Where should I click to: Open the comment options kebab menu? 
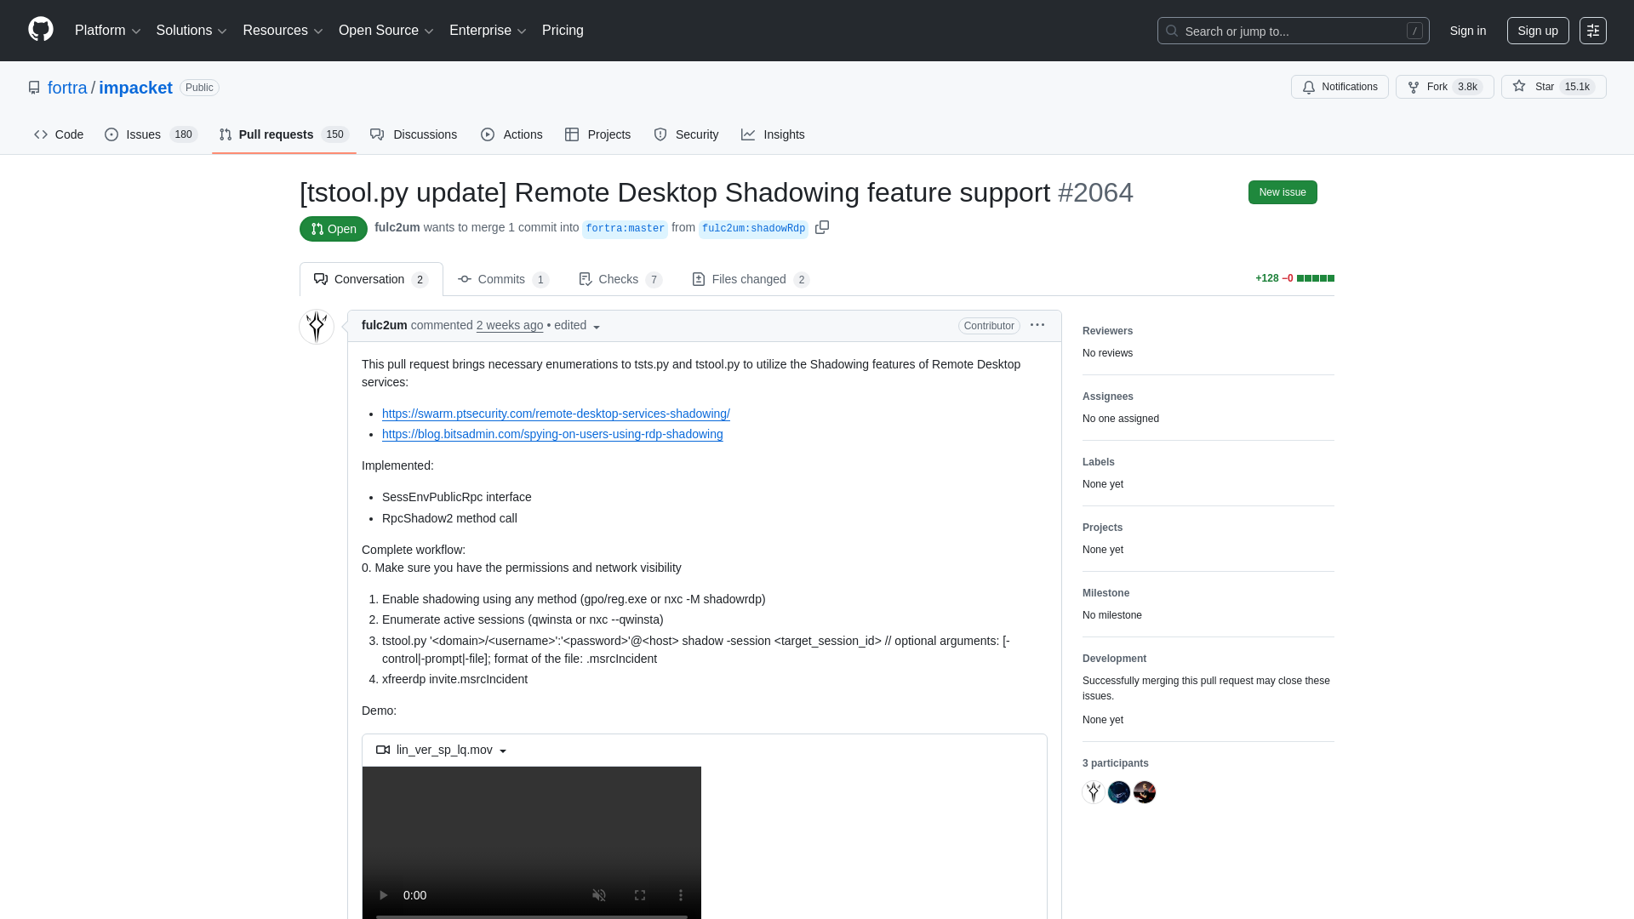(1038, 325)
